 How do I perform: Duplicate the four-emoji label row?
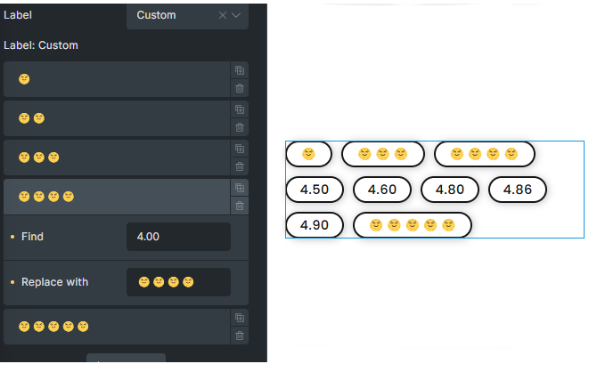click(x=240, y=188)
